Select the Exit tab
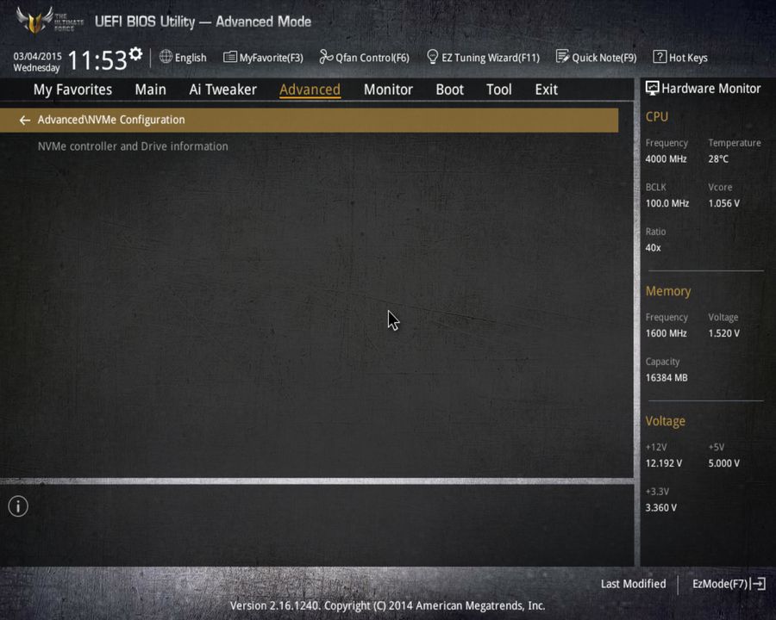 point(547,90)
